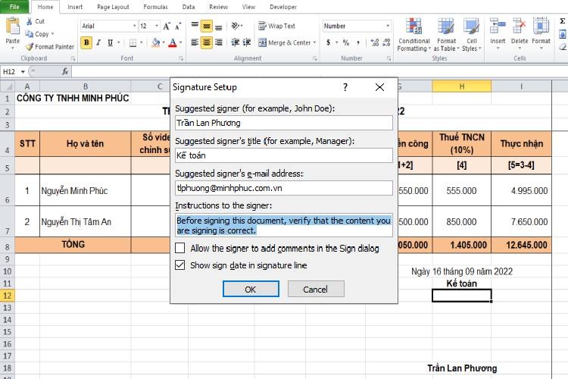
Task: Apply the Fill Color paint bucket
Action: tap(156, 42)
